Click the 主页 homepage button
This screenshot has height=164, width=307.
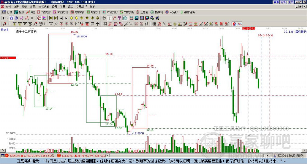tap(291, 2)
